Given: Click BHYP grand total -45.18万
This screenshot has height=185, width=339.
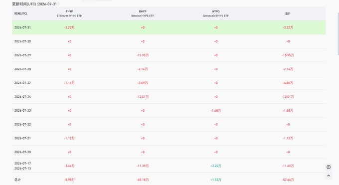Looking at the screenshot, I should (143, 180).
